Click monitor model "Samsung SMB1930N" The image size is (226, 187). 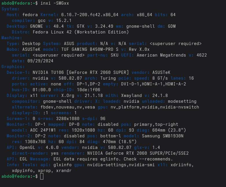(163, 136)
